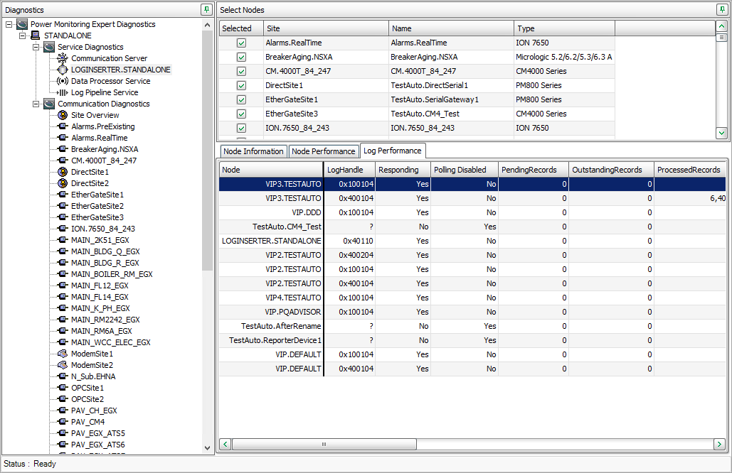
Task: Click the MAIN_2K51_EGX site icon
Action: [x=63, y=240]
